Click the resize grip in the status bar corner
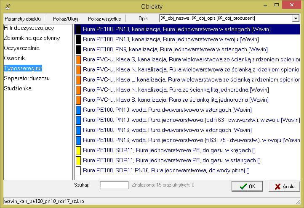 tap(298, 202)
